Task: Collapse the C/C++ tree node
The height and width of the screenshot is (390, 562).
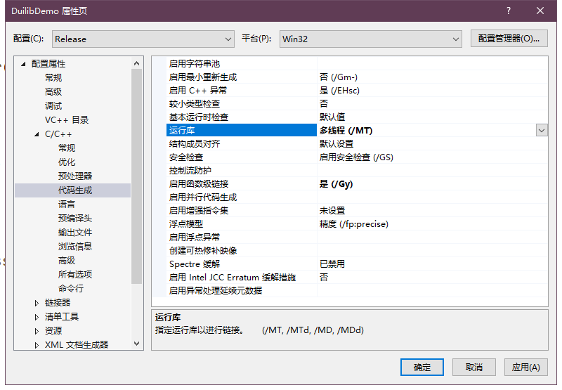Action: coord(37,134)
